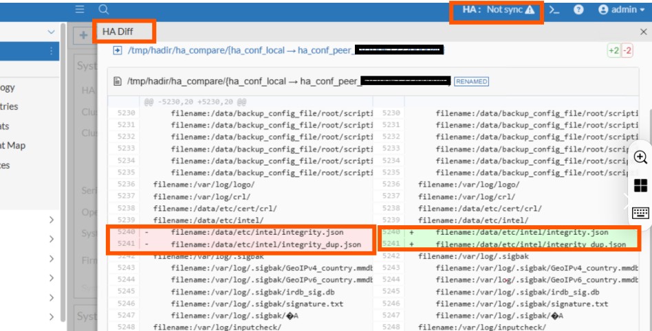Open the admin user dropdown
This screenshot has height=331, width=652.
[621, 10]
